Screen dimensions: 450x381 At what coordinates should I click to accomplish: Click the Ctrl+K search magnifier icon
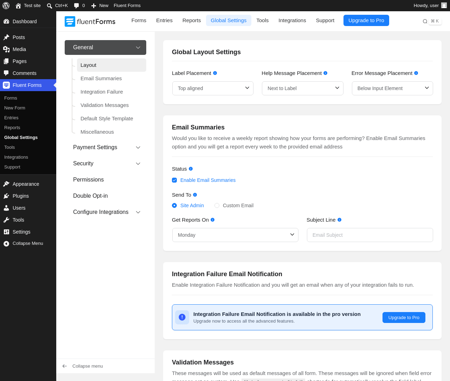[x=50, y=6]
